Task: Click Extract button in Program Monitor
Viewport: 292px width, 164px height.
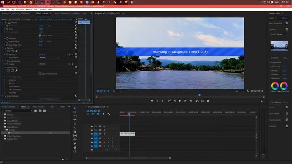Action: pyautogui.click(x=203, y=101)
